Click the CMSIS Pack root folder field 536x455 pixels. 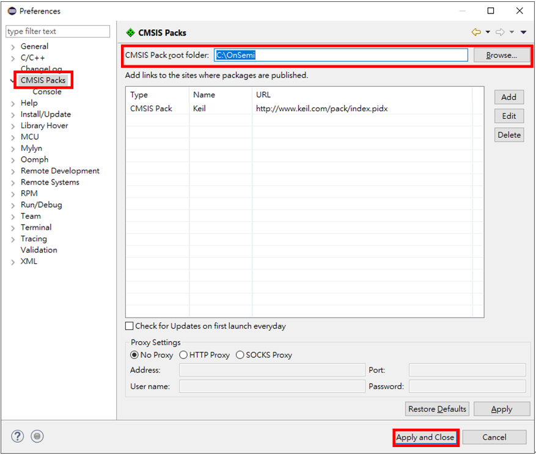[x=340, y=55]
